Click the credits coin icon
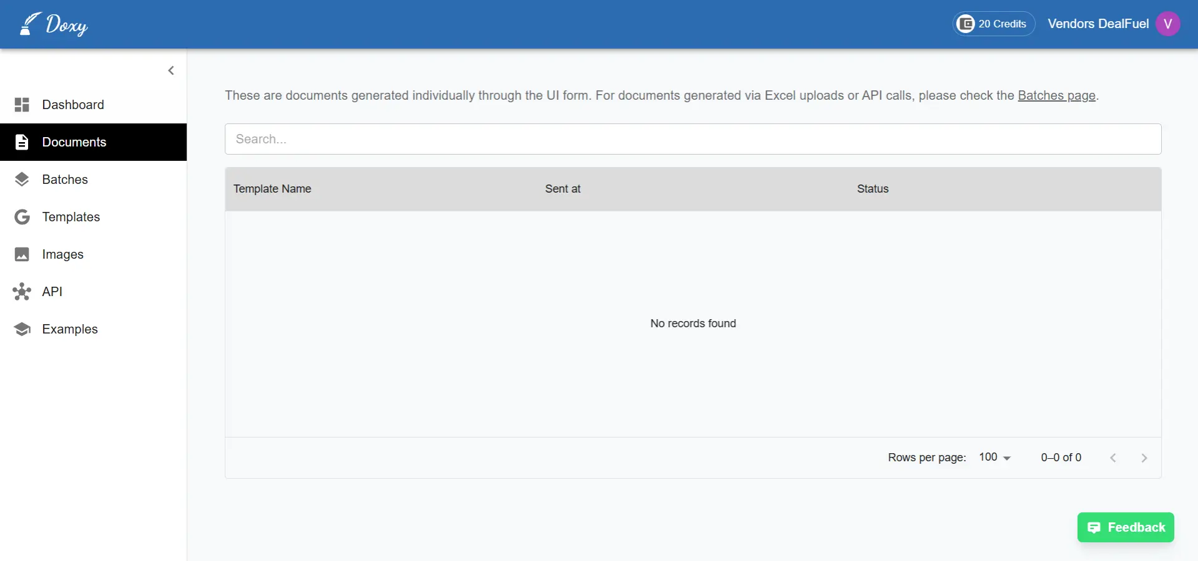 click(x=966, y=24)
